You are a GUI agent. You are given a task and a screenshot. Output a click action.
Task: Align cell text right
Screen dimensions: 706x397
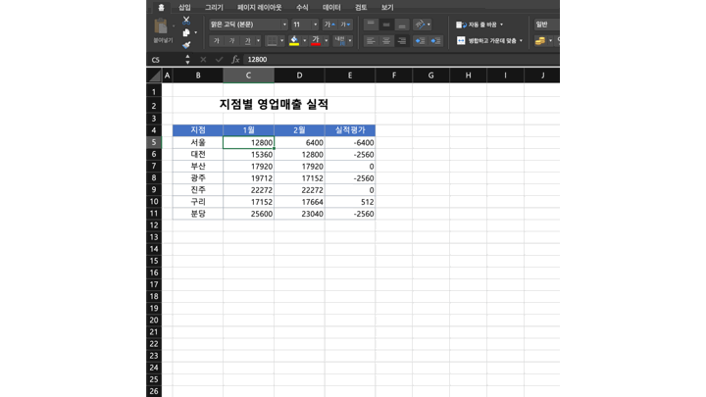pos(402,41)
